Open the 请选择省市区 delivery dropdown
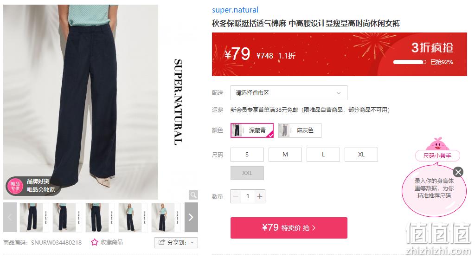 (289, 93)
